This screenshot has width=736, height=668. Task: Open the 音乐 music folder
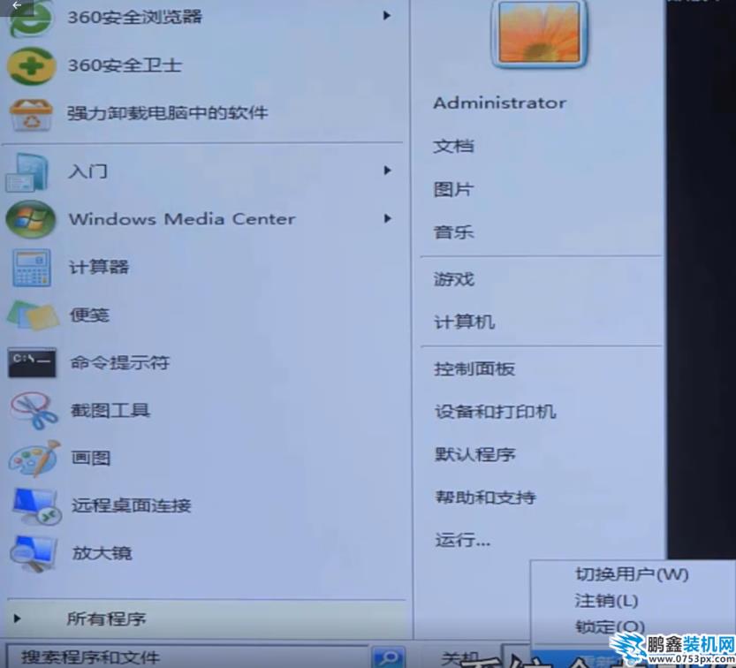(x=453, y=232)
